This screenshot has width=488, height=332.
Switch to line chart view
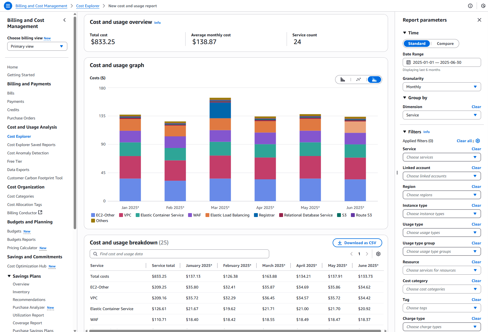pos(359,80)
